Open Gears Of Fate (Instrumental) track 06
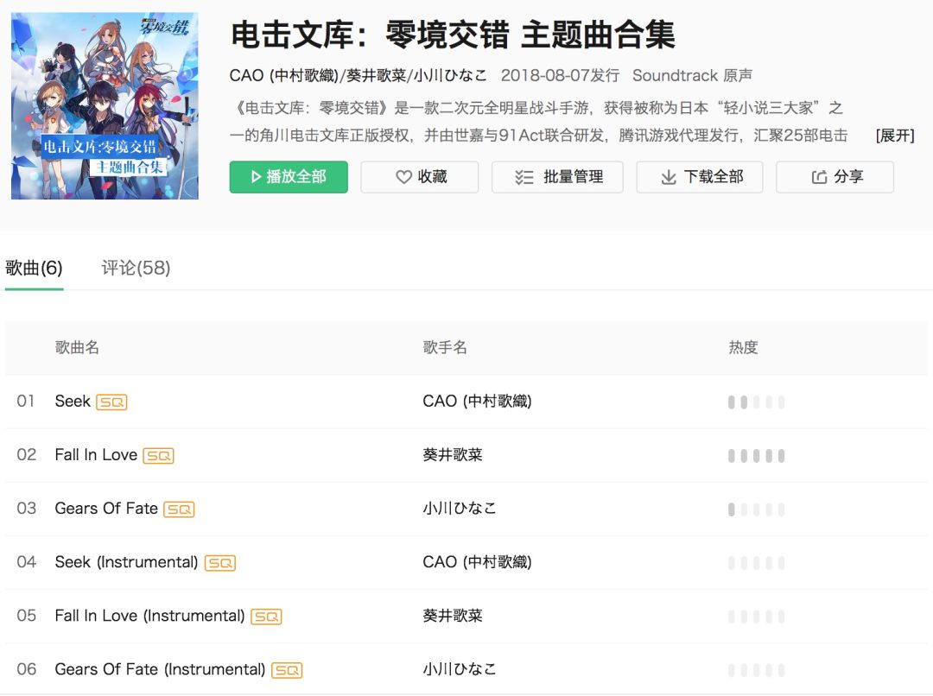This screenshot has height=696, width=933. 160,669
